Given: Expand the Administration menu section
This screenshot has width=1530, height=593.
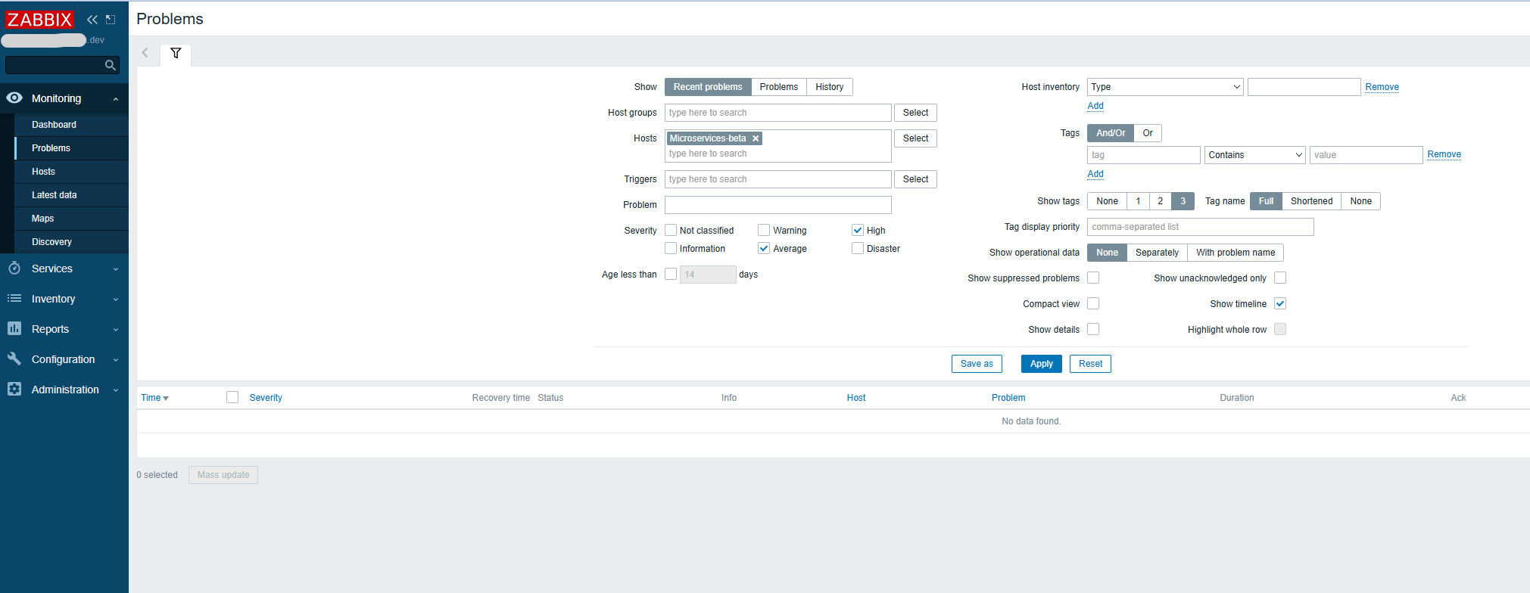Looking at the screenshot, I should (116, 390).
